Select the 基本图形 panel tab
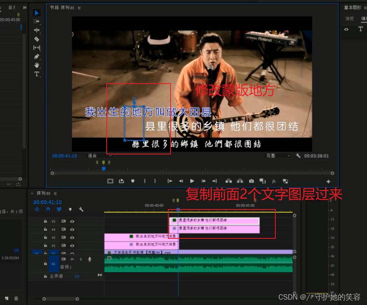 pos(352,8)
